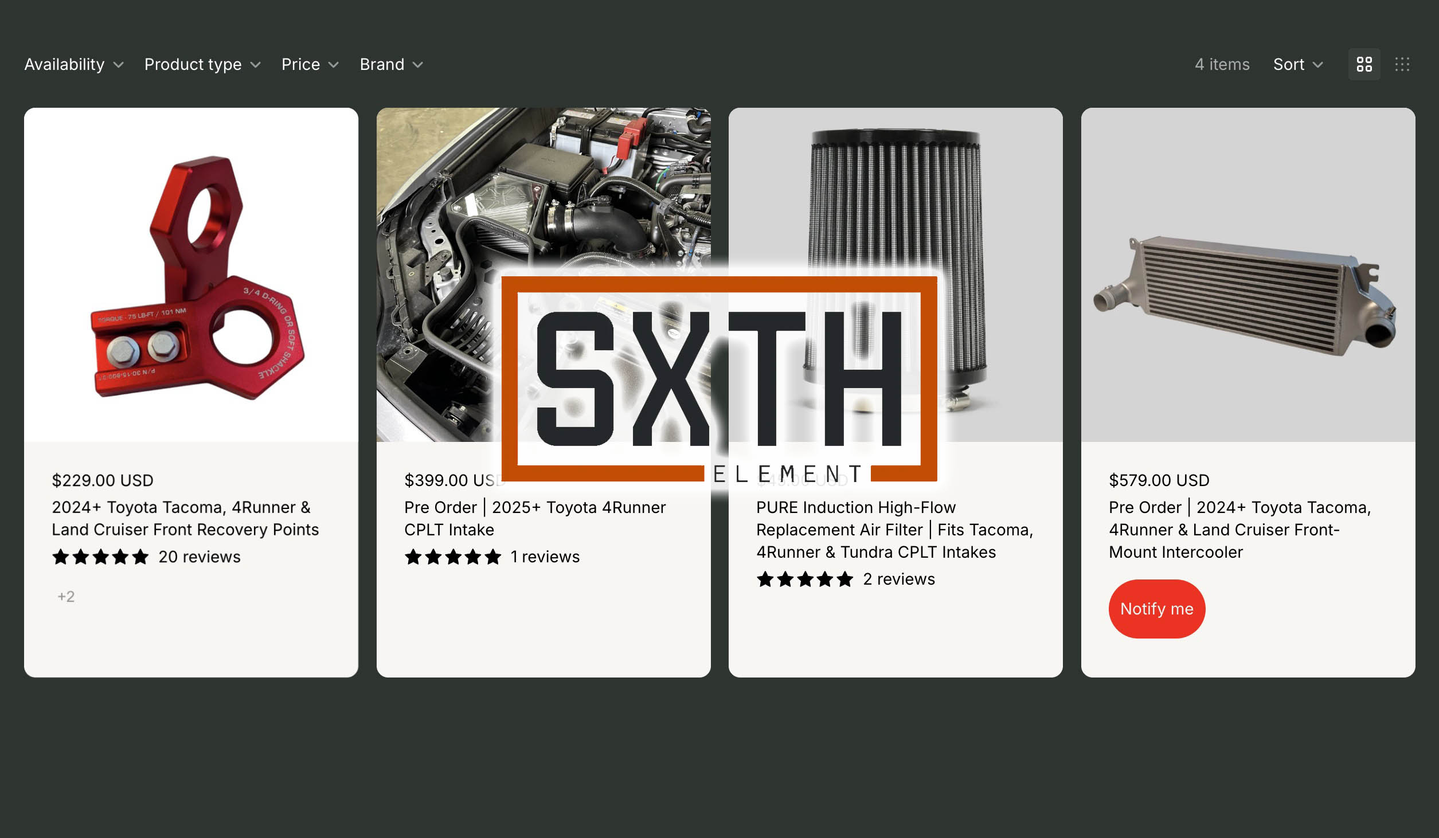
Task: Open the Sort menu
Action: (x=1297, y=64)
